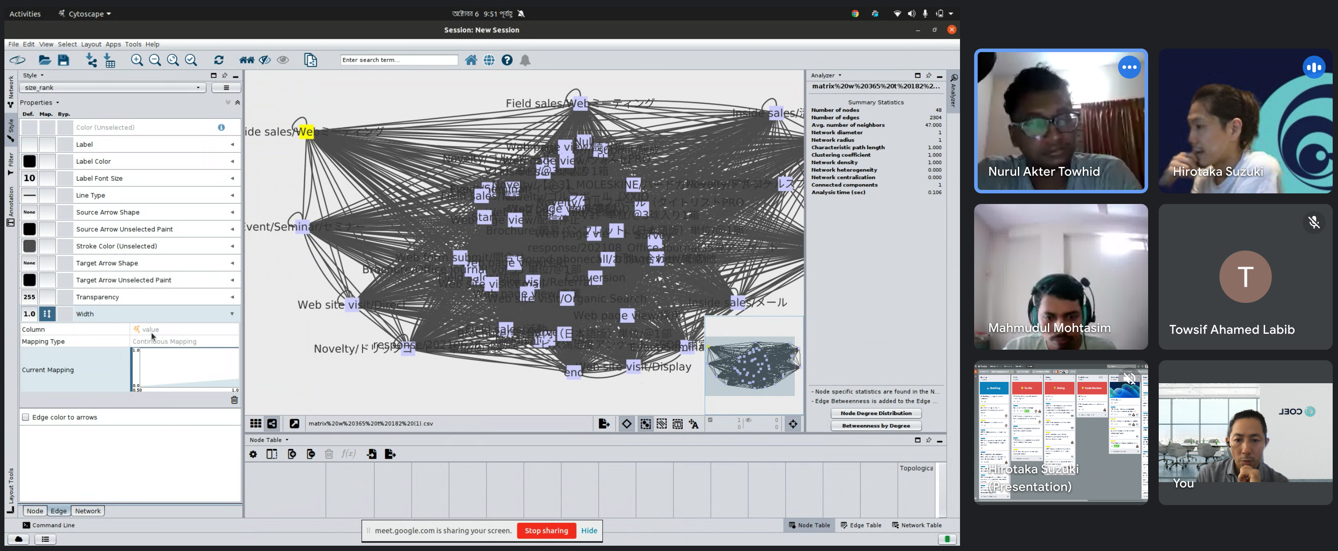Click the Save Session floppy disk icon
The height and width of the screenshot is (551, 1338).
pos(64,60)
